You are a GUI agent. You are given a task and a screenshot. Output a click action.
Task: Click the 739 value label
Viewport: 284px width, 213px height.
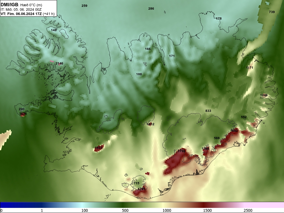(272, 12)
